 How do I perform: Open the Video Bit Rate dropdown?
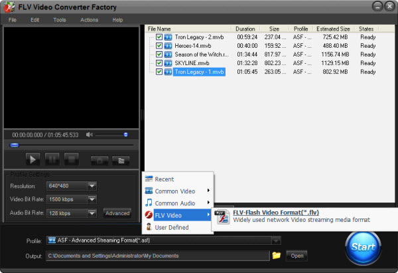[x=92, y=199]
